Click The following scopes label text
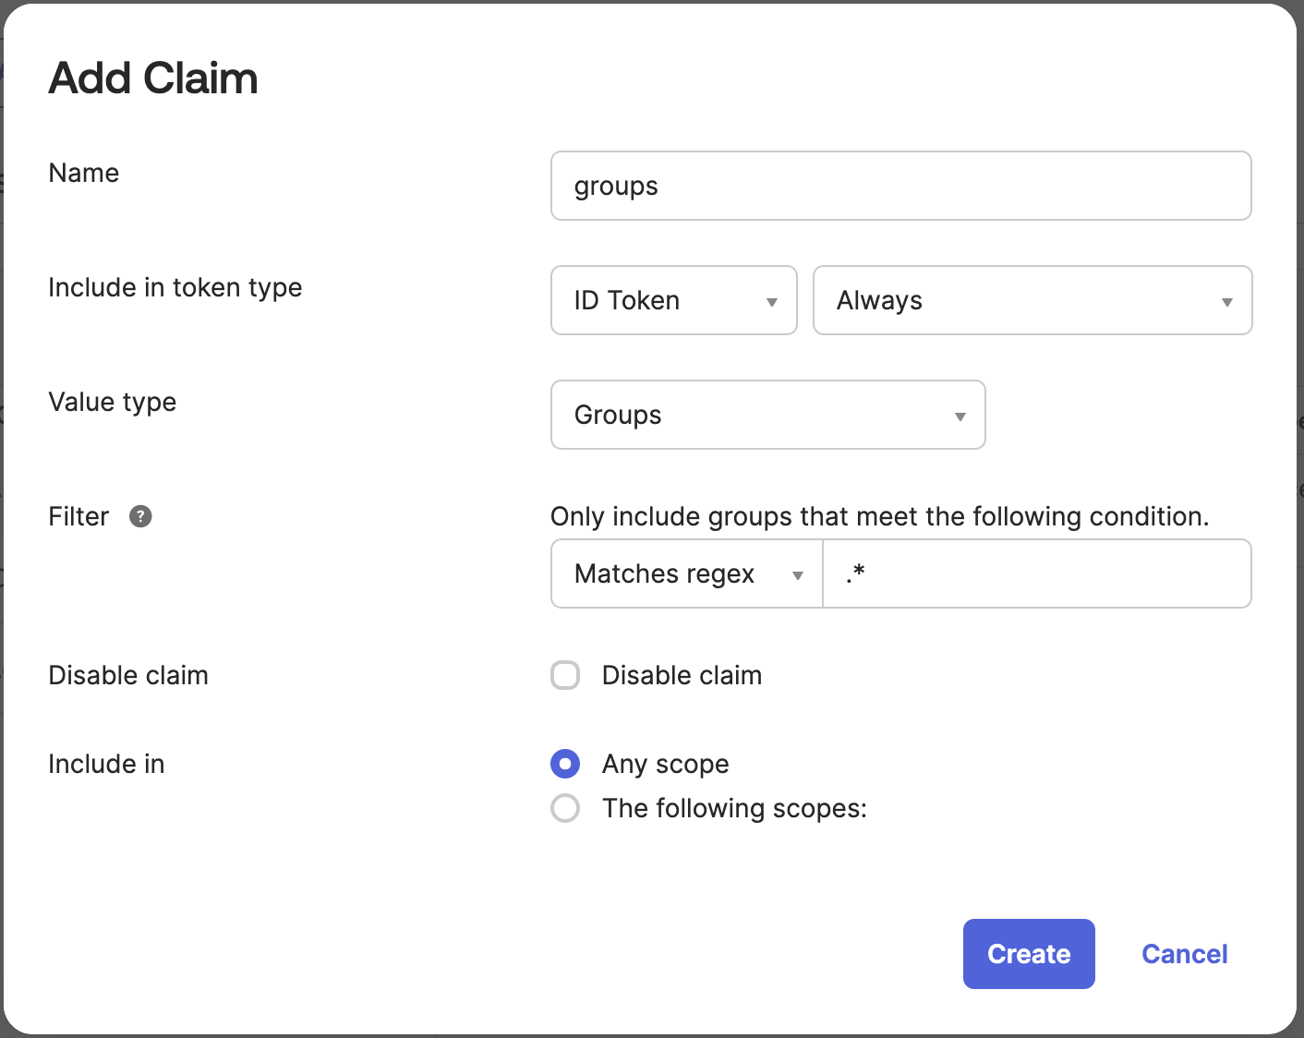Image resolution: width=1304 pixels, height=1038 pixels. (734, 808)
